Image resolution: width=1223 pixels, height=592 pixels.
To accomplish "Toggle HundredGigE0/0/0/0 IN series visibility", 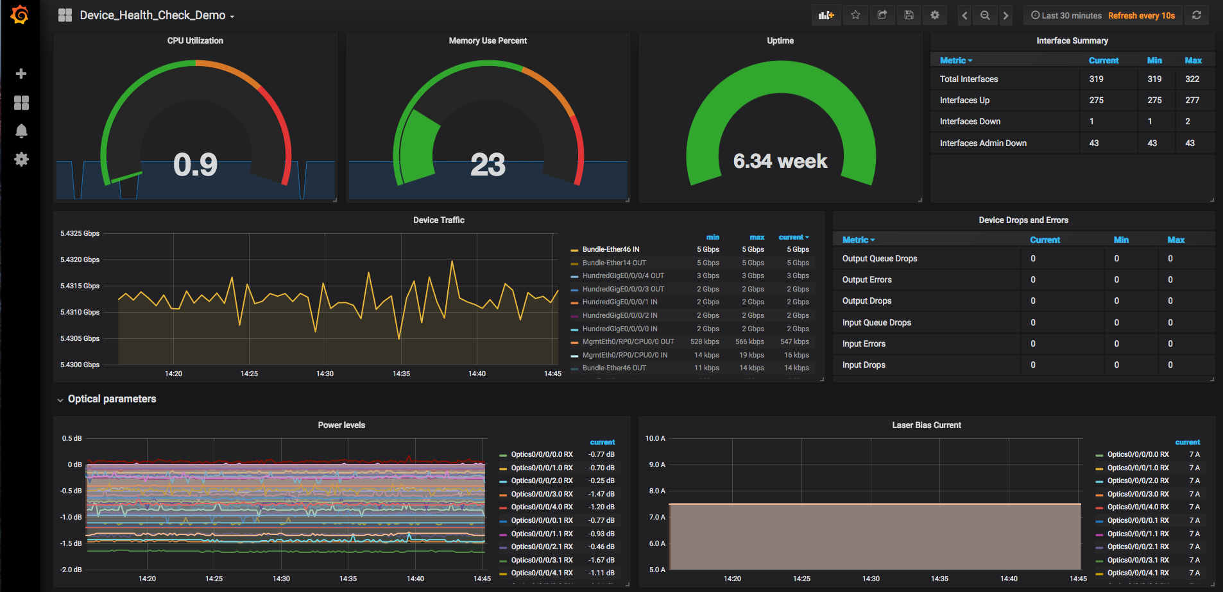I will tap(620, 329).
